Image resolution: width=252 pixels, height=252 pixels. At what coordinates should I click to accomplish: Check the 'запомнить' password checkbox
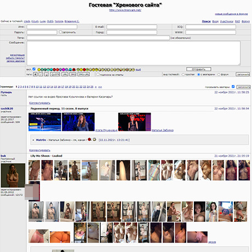coord(60,32)
